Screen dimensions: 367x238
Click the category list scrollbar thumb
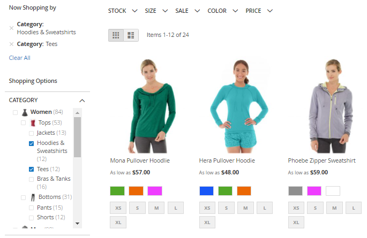[77, 137]
